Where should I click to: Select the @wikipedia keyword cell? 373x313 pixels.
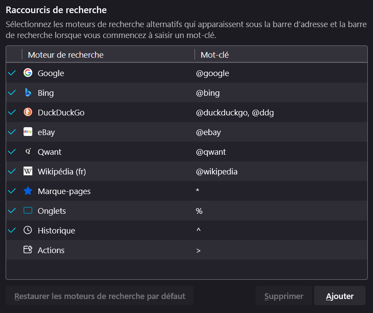(217, 171)
